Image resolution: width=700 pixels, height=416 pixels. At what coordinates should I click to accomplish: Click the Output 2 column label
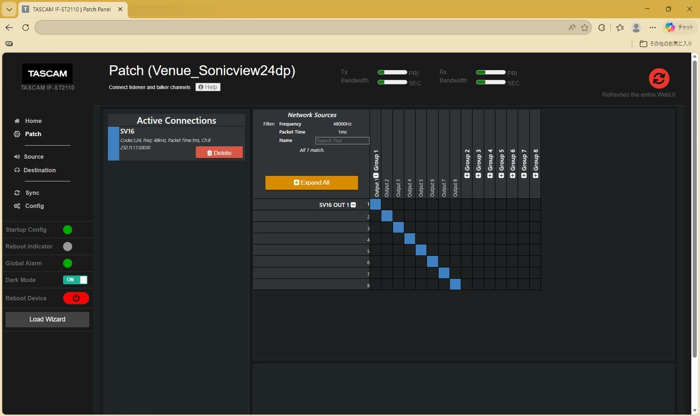[x=387, y=188]
